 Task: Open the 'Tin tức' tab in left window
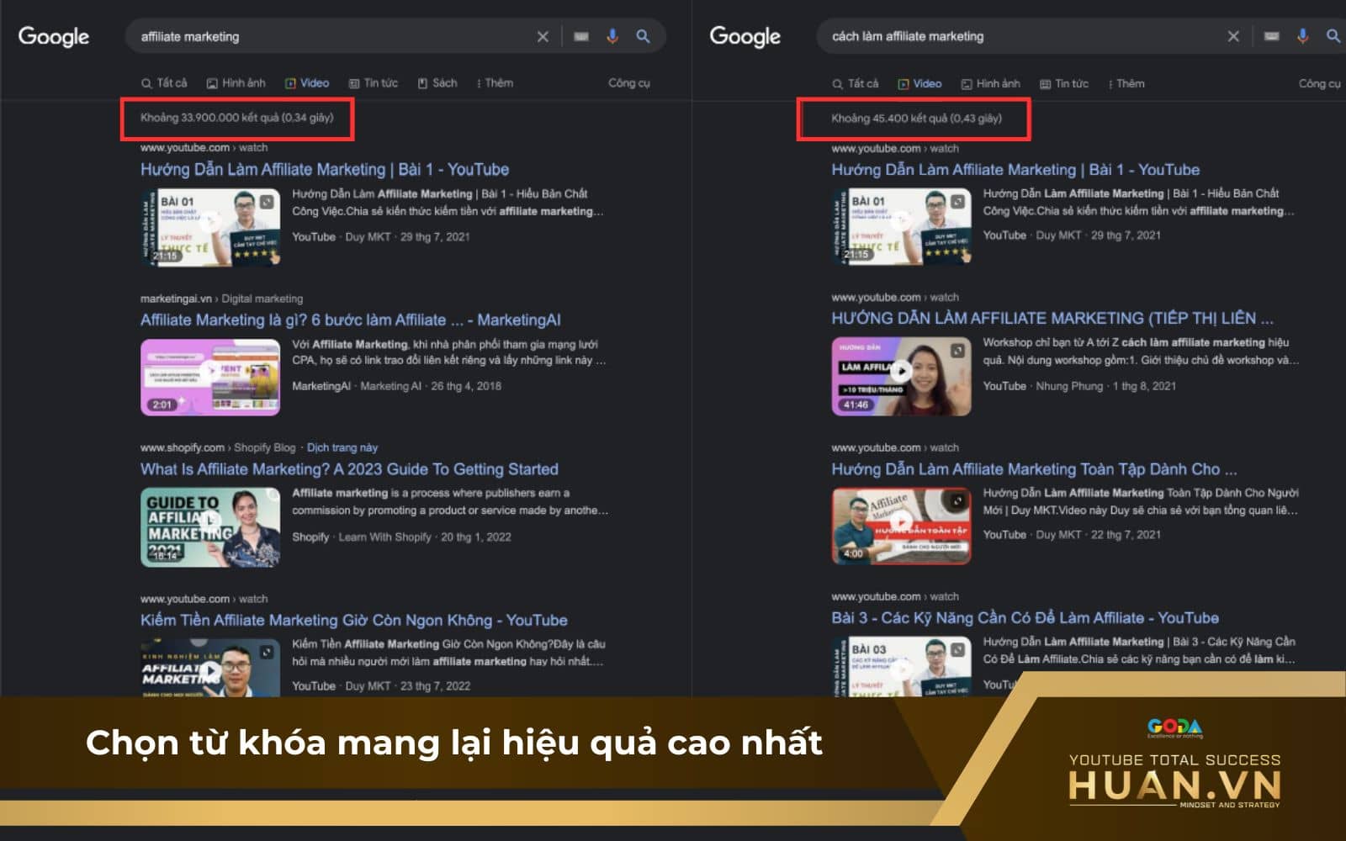(374, 83)
